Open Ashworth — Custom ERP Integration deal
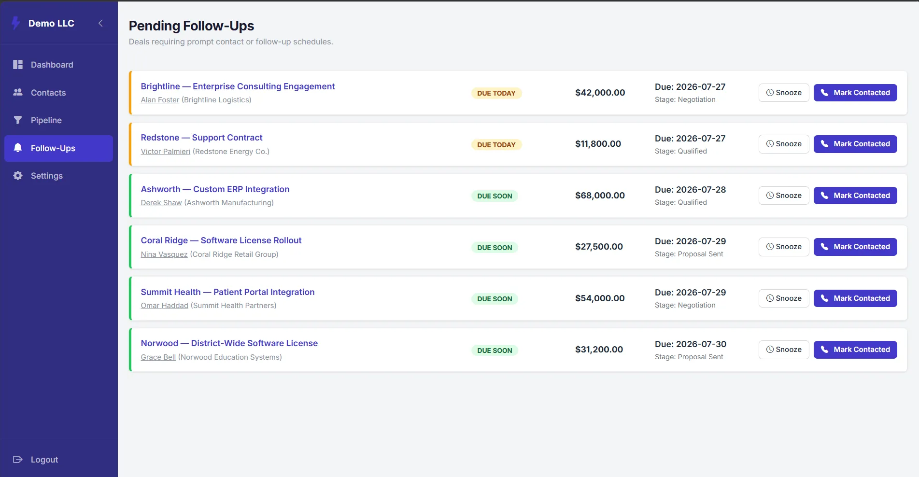919x477 pixels. (215, 189)
